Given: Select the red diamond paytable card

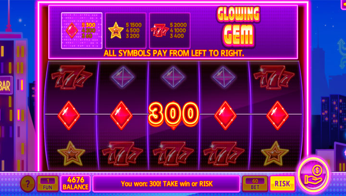Looking at the screenshot, I should pos(82,31).
